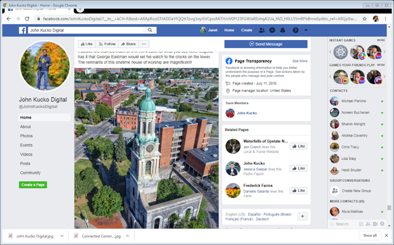The image size is (394, 245).
Task: Click the green Create a Page button
Action: (33, 185)
